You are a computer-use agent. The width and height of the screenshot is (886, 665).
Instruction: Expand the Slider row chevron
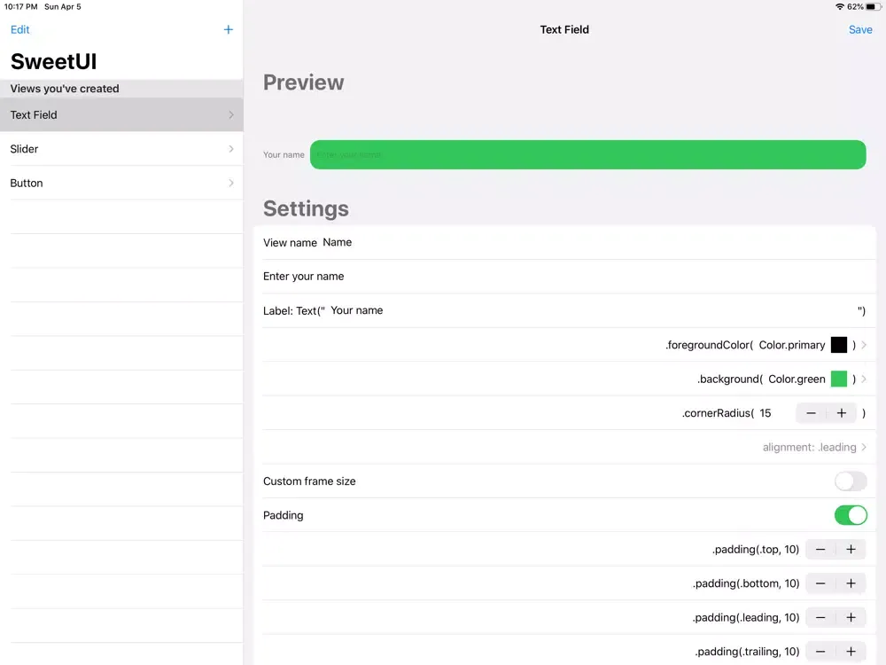(x=231, y=149)
